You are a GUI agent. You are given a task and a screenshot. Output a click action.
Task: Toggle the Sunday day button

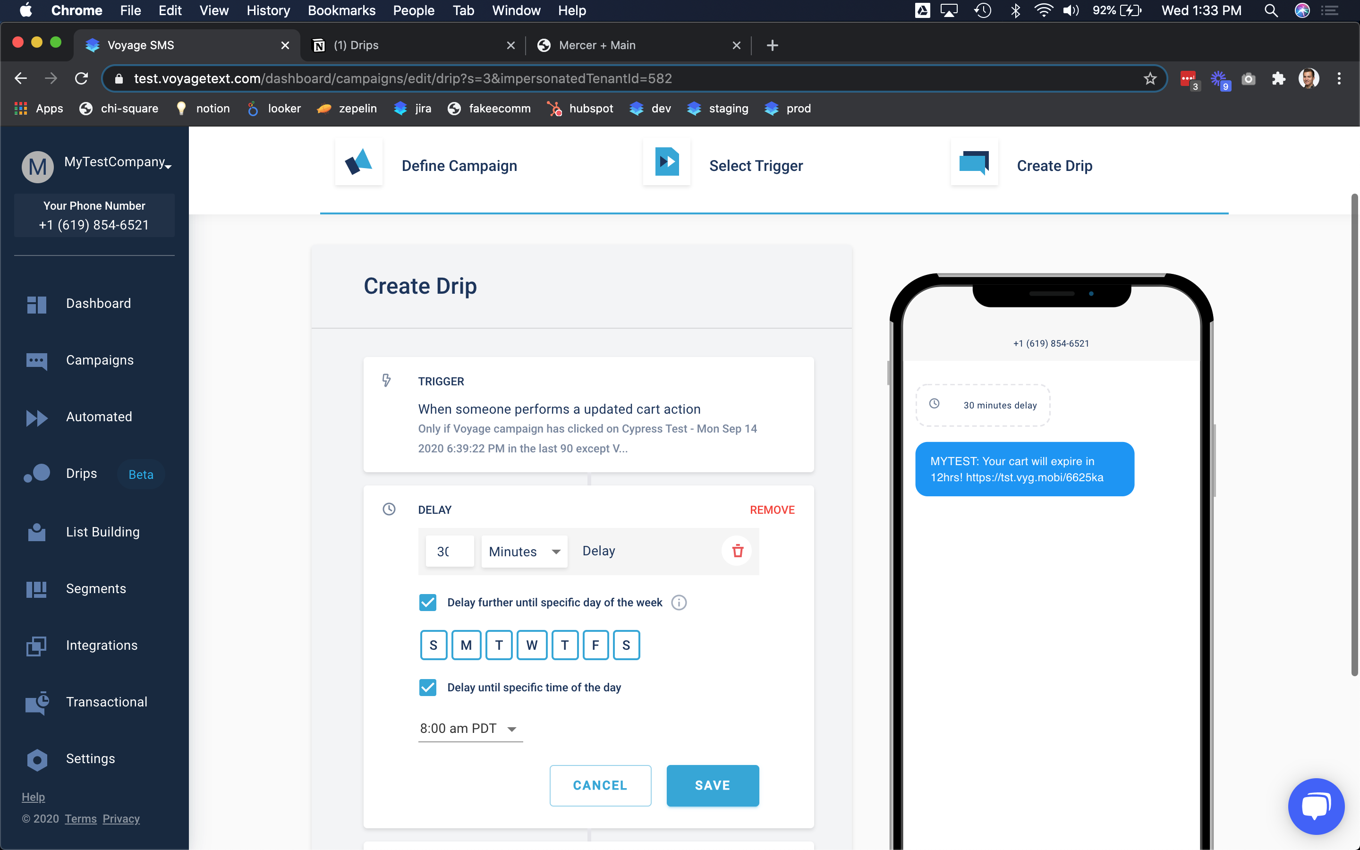tap(433, 645)
